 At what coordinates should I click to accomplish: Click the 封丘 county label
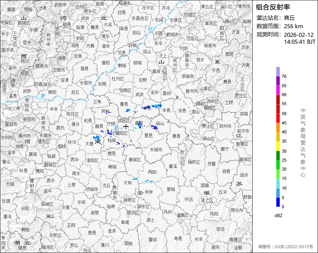tap(75, 92)
